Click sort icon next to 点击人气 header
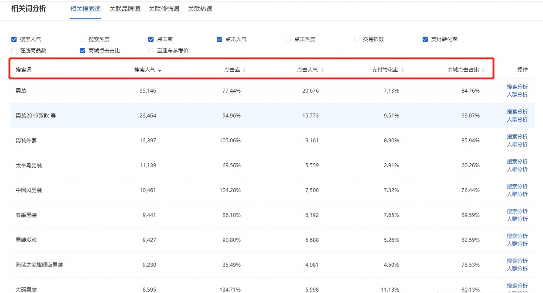The width and height of the screenshot is (543, 293). [x=322, y=70]
